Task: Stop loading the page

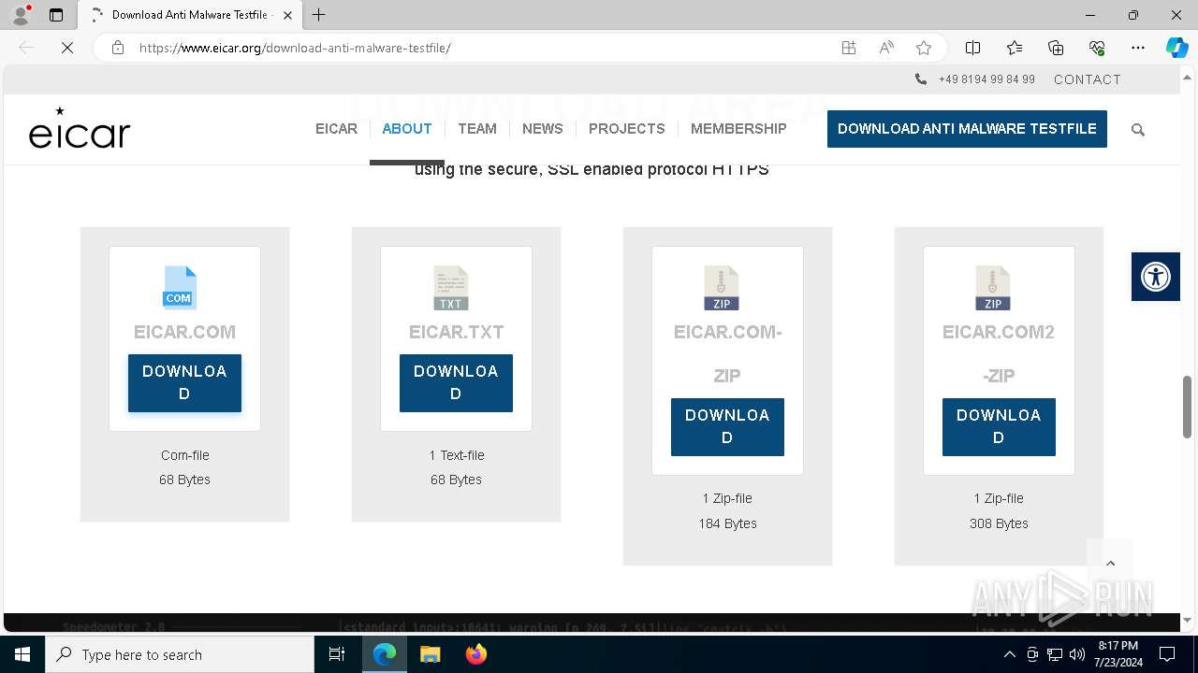Action: point(67,48)
